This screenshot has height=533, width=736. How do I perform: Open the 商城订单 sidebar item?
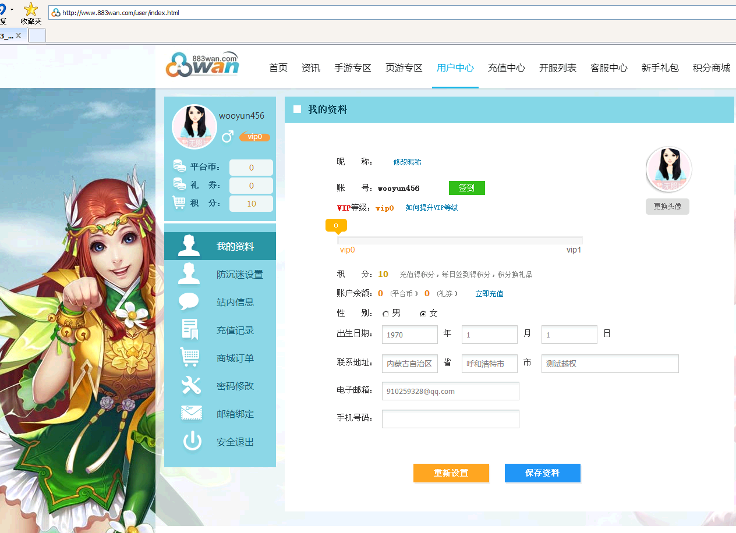[220, 358]
